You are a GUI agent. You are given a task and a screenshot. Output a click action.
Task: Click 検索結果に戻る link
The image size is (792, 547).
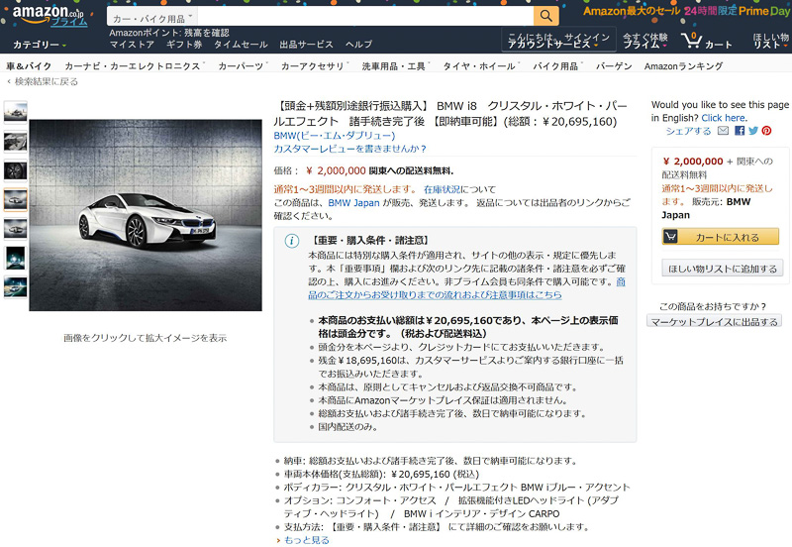(x=46, y=81)
